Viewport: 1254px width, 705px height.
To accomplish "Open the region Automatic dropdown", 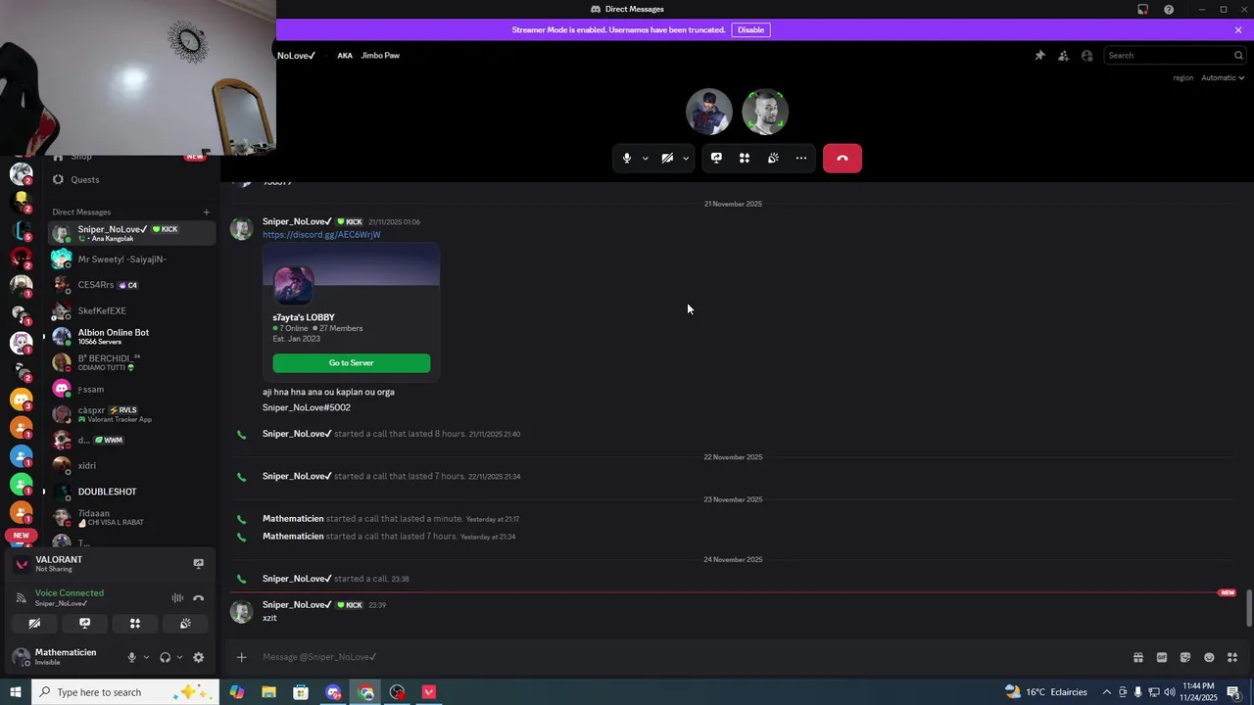I will point(1223,78).
